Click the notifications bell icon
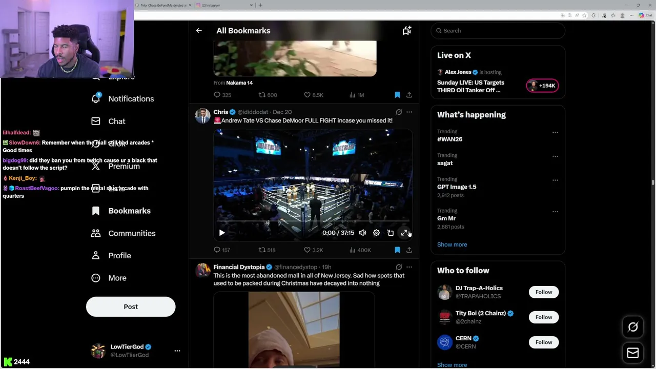 click(96, 98)
